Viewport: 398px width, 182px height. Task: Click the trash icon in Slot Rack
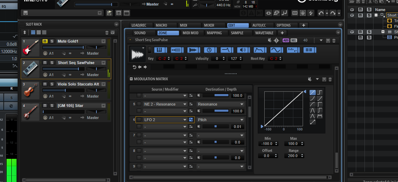[107, 33]
